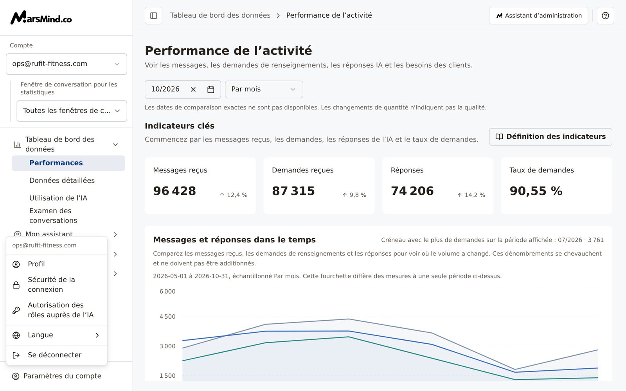This screenshot has width=626, height=391.
Task: Click the Taux de demandes 90,55 % value
Action: 536,191
